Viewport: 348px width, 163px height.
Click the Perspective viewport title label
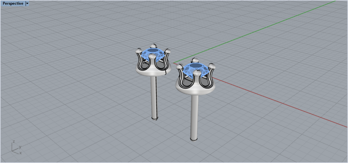(13, 3)
